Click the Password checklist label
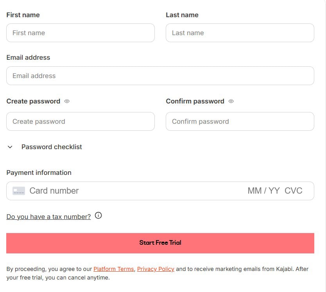Image resolution: width=326 pixels, height=292 pixels. 52,147
